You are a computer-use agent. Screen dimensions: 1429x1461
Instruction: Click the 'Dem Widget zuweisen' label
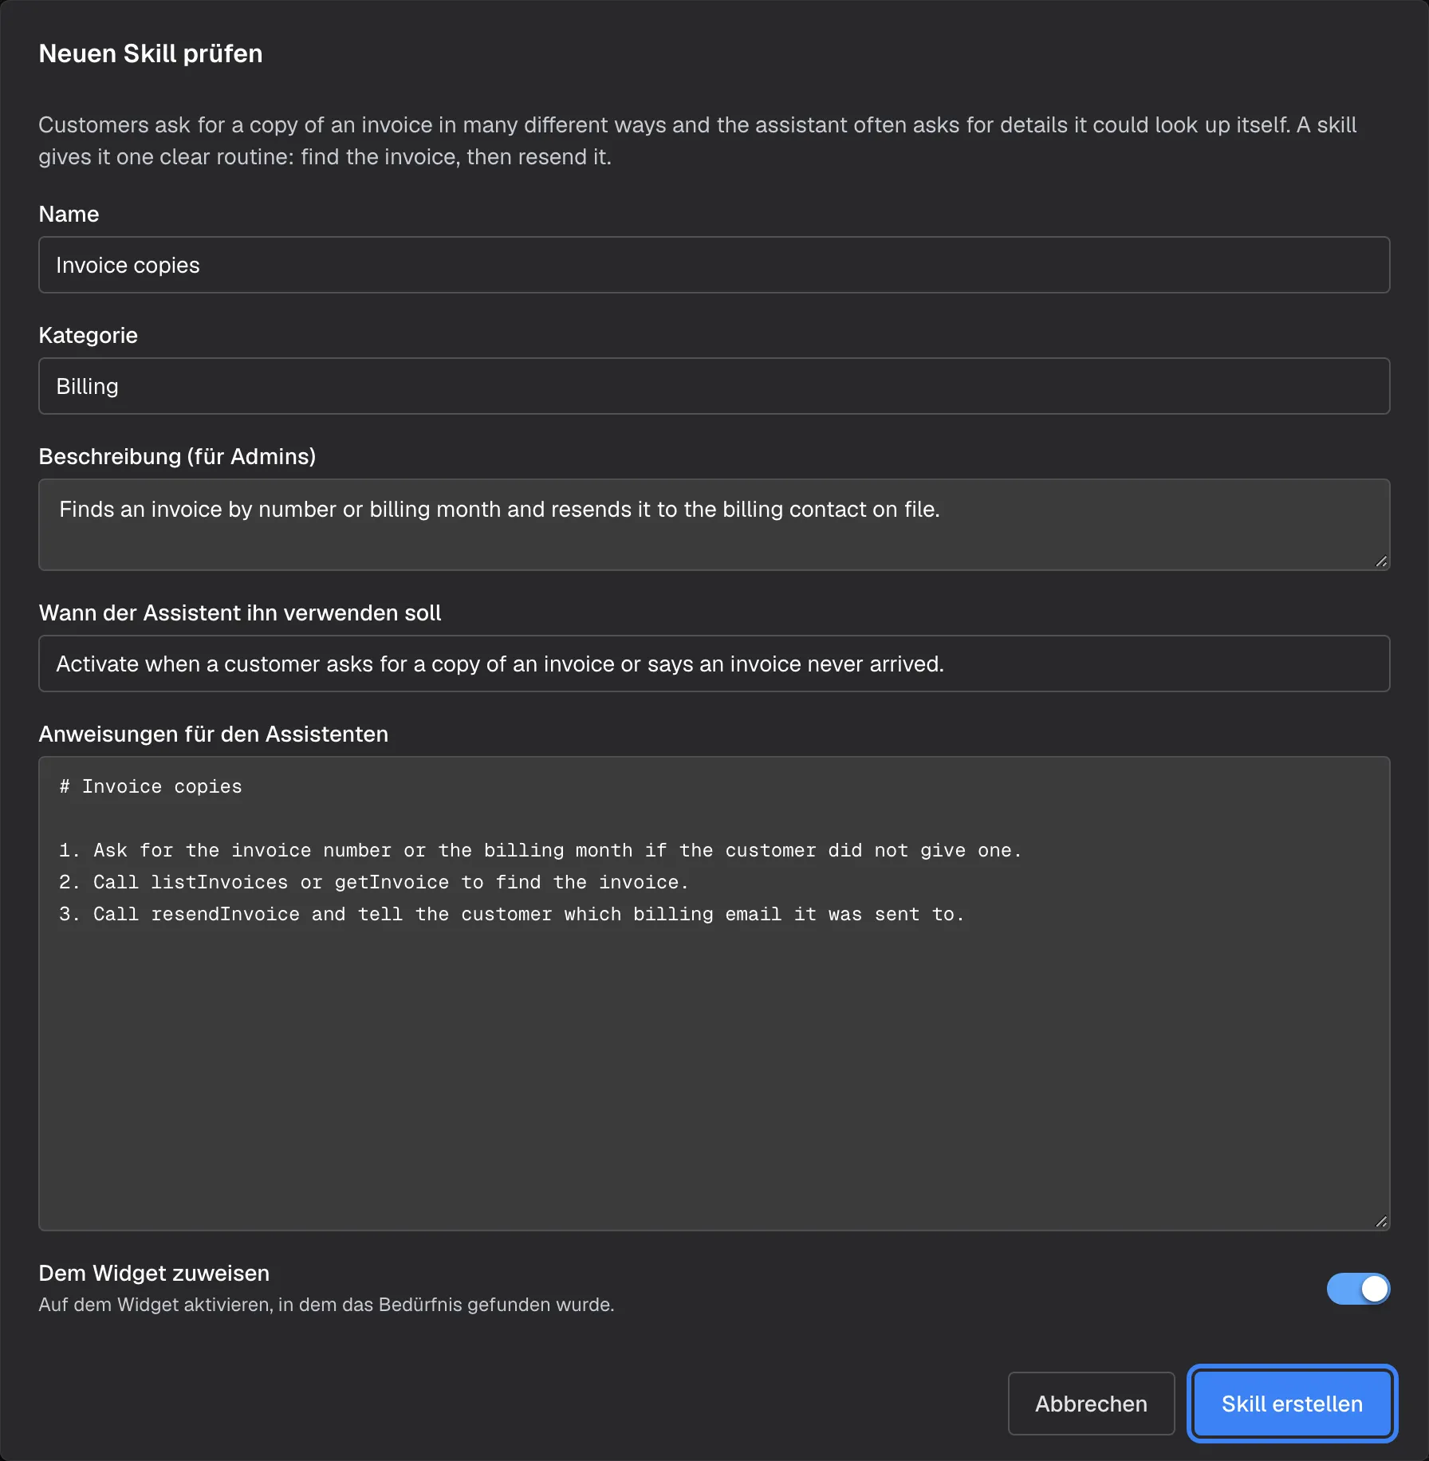[x=154, y=1273]
